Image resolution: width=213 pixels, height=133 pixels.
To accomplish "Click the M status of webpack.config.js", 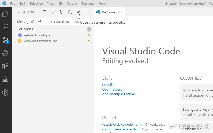I will (x=89, y=35).
